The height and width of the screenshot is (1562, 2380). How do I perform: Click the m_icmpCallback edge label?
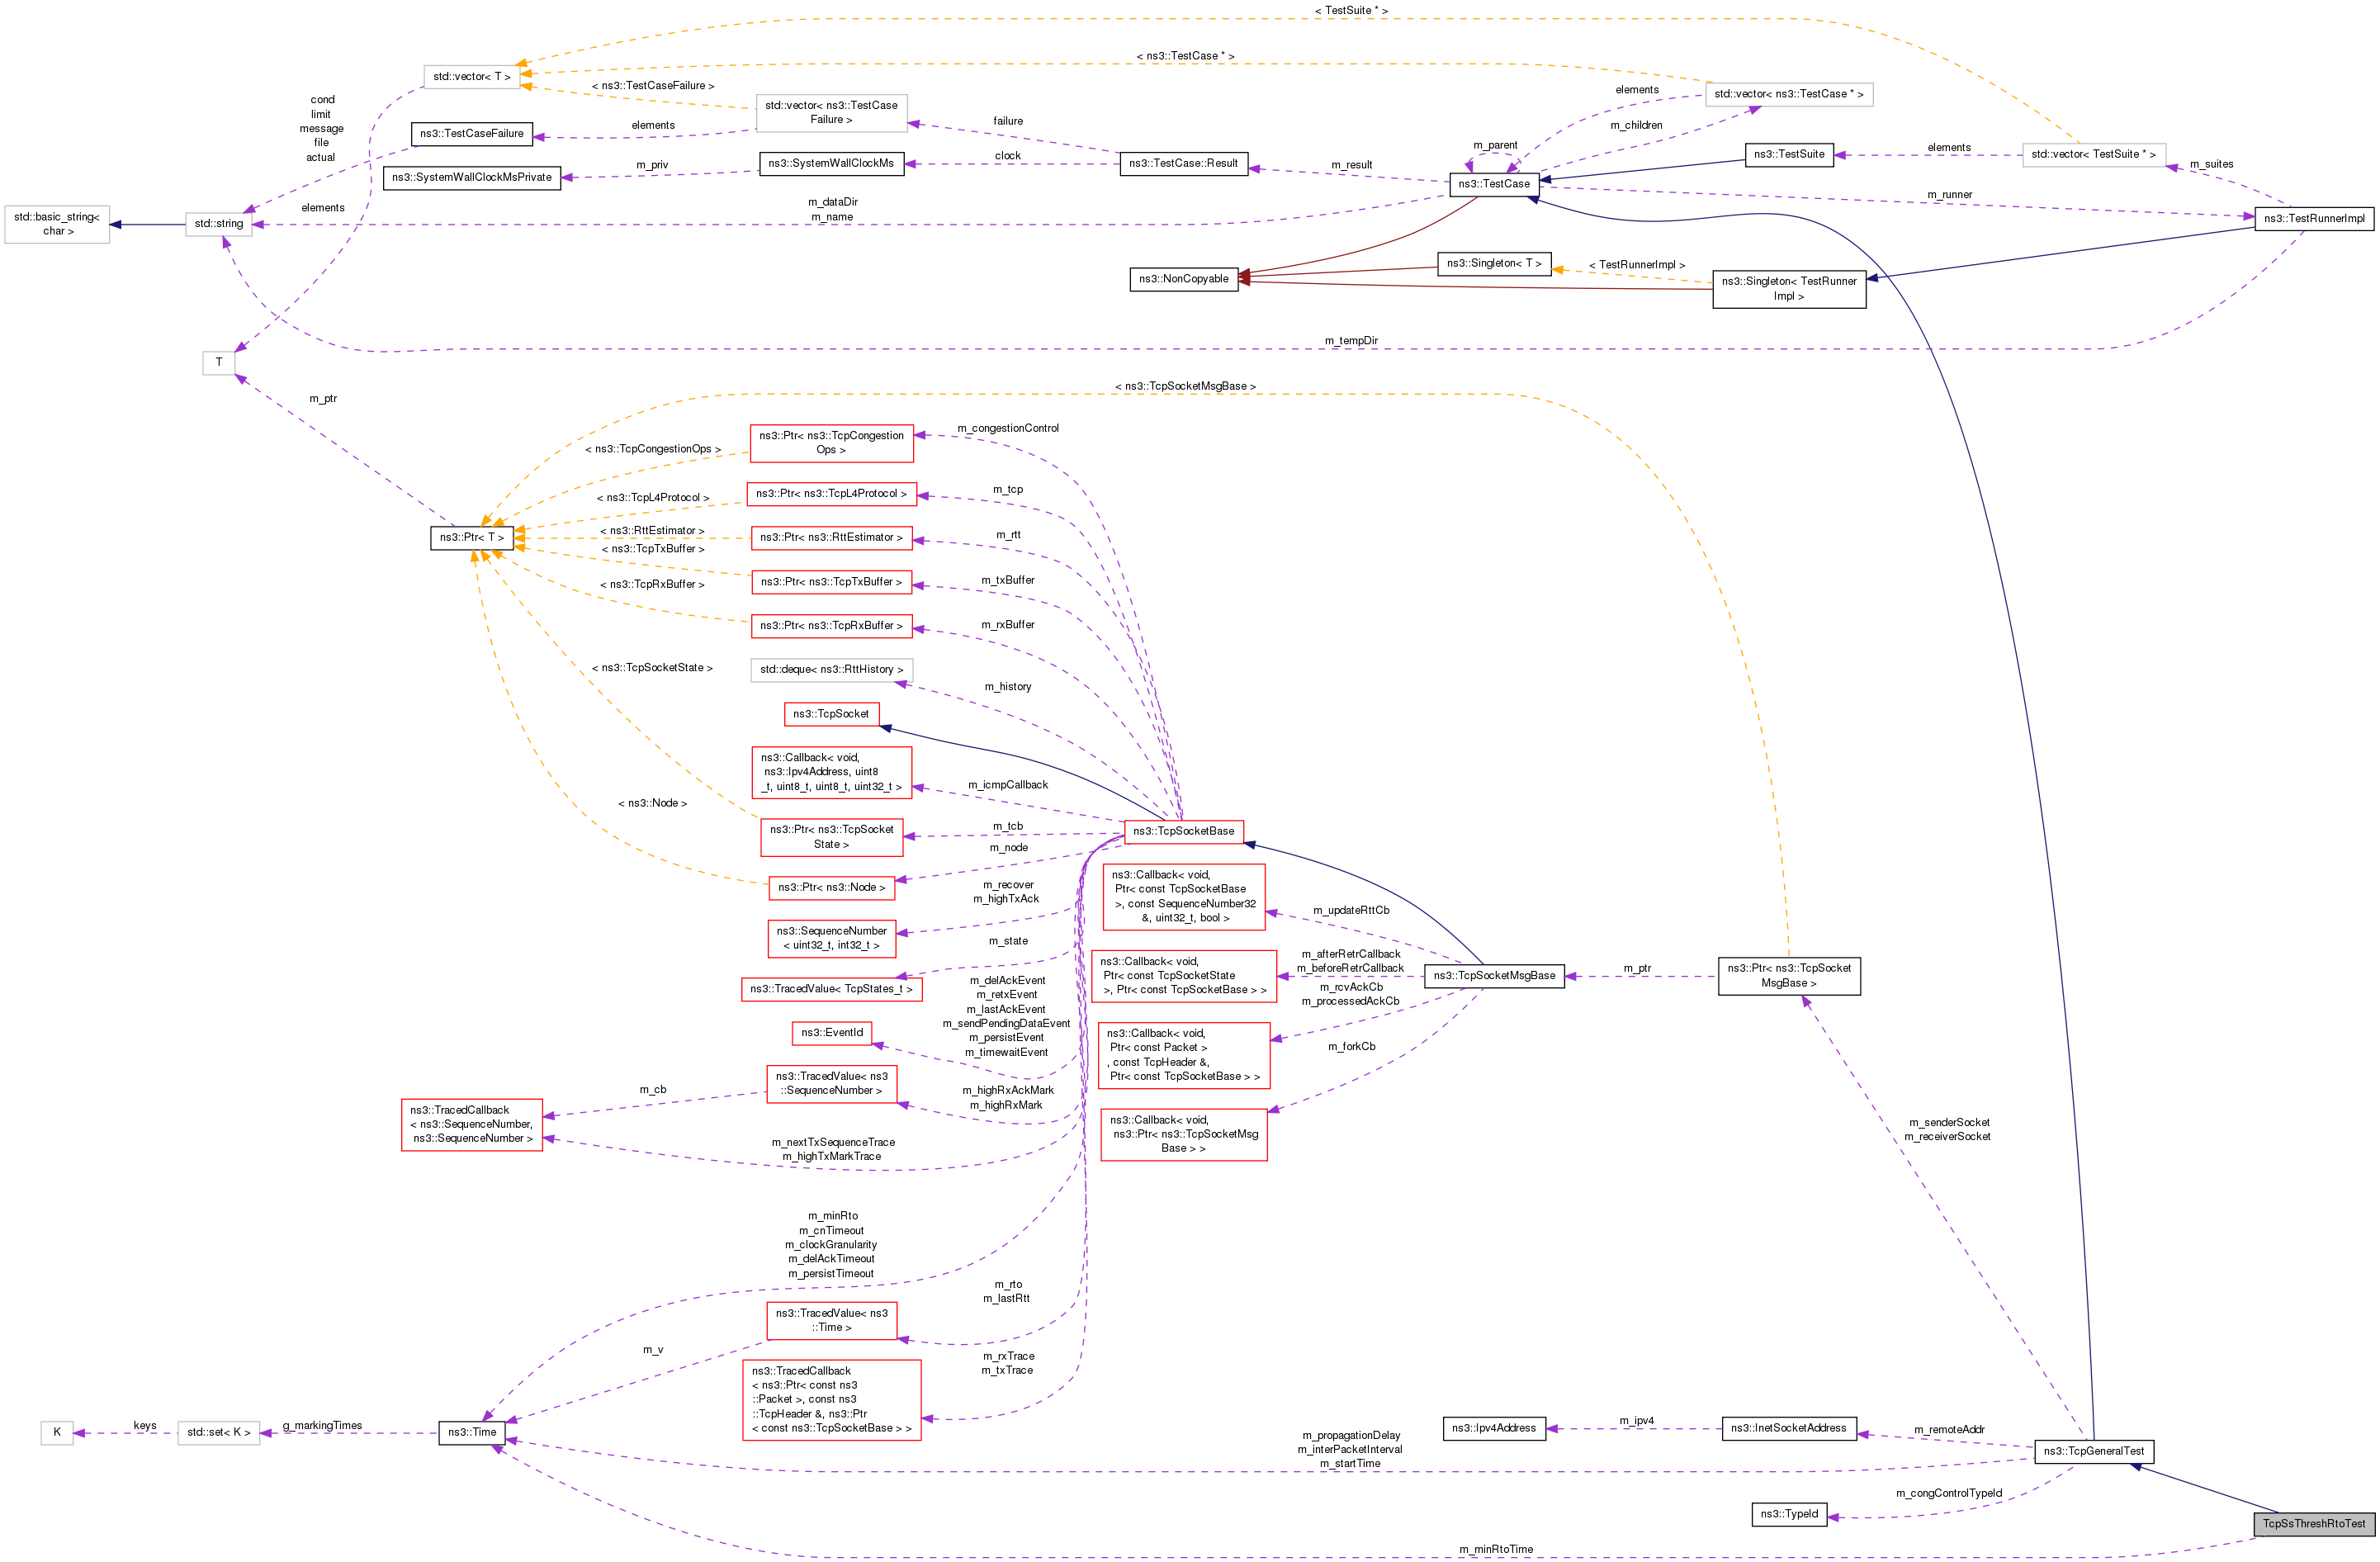pyautogui.click(x=1008, y=785)
